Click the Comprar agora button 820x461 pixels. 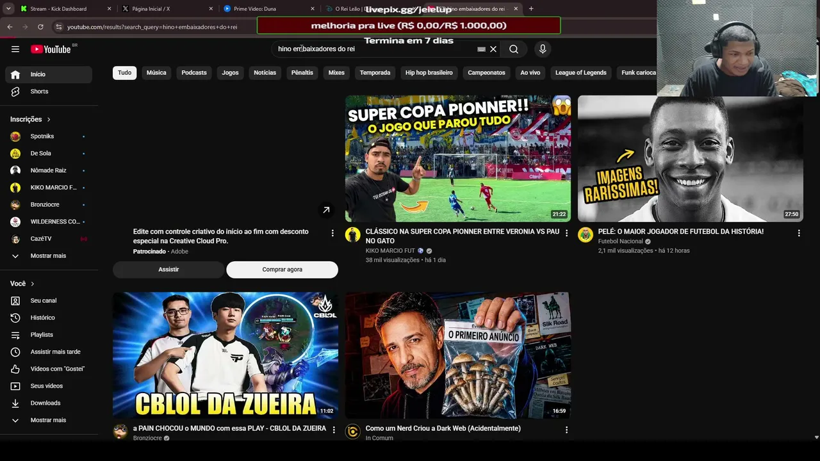282,270
